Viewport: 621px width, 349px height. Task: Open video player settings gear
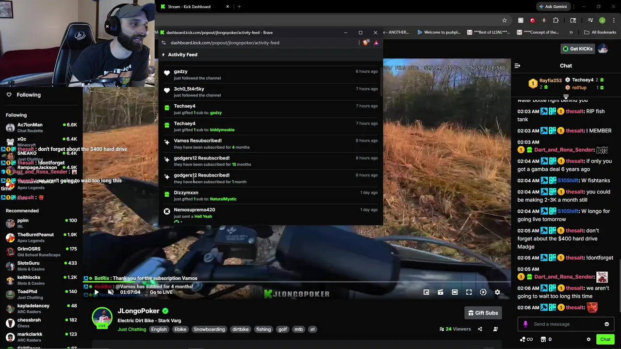pos(497,292)
